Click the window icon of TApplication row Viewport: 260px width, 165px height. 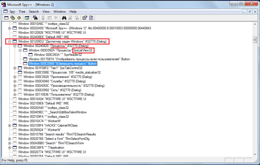coord(15,147)
